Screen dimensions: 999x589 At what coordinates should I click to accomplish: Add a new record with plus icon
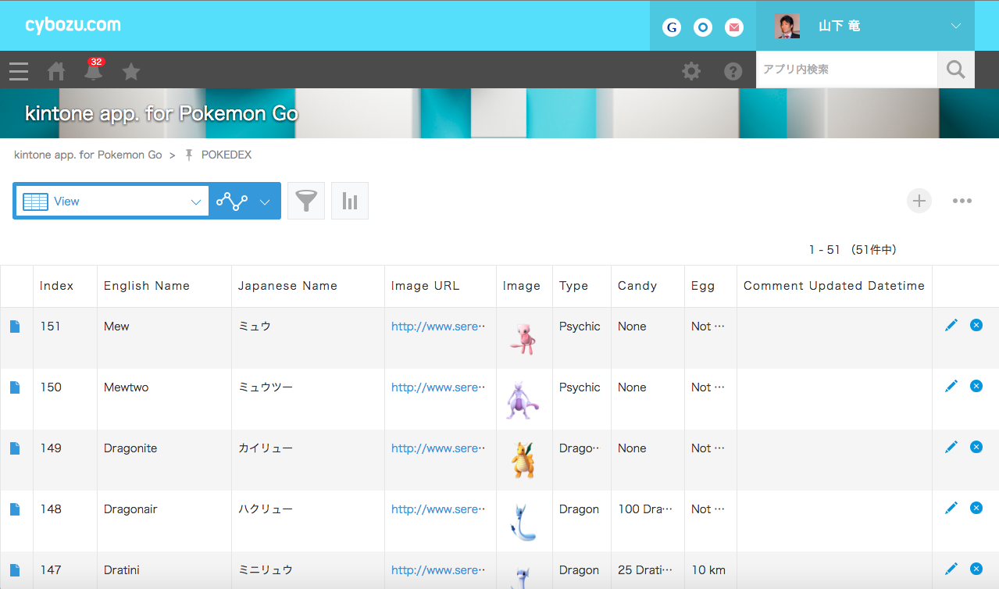point(919,201)
